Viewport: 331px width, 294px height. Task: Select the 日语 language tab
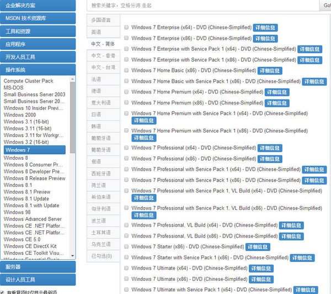(x=96, y=114)
